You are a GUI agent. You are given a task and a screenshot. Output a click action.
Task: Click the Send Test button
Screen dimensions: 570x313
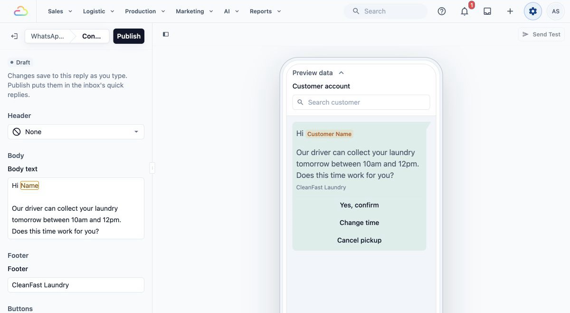[x=541, y=34]
